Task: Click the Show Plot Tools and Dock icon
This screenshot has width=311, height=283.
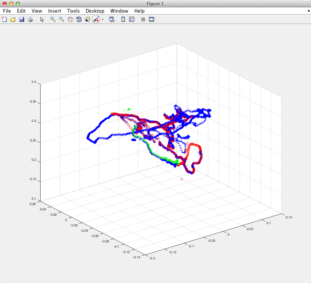Action: pyautogui.click(x=152, y=19)
